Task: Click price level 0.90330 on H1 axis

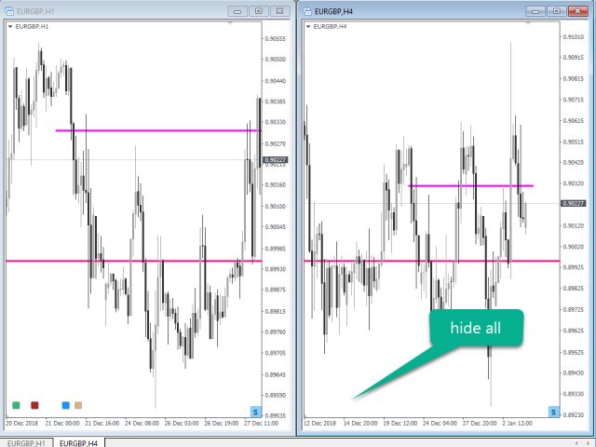Action: [x=276, y=122]
